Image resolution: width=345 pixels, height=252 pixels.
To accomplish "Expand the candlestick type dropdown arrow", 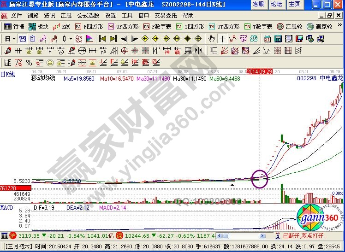I will pos(70,39).
